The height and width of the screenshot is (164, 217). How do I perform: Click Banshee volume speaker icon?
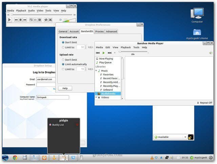point(211,53)
